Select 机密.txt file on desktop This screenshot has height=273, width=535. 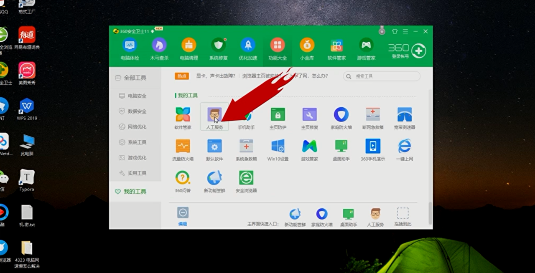coord(27,216)
